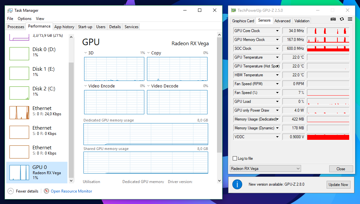This screenshot has width=360, height=204.
Task: Click the GPU-Z Close button
Action: pos(341,169)
